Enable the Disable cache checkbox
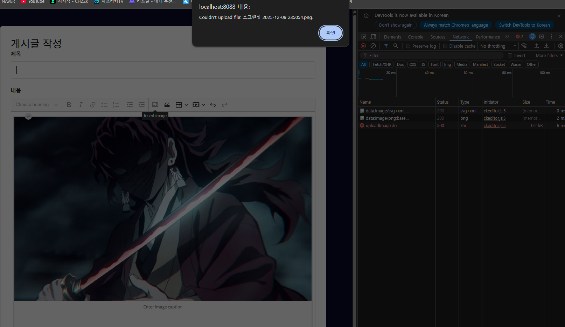The width and height of the screenshot is (565, 327). pos(445,46)
